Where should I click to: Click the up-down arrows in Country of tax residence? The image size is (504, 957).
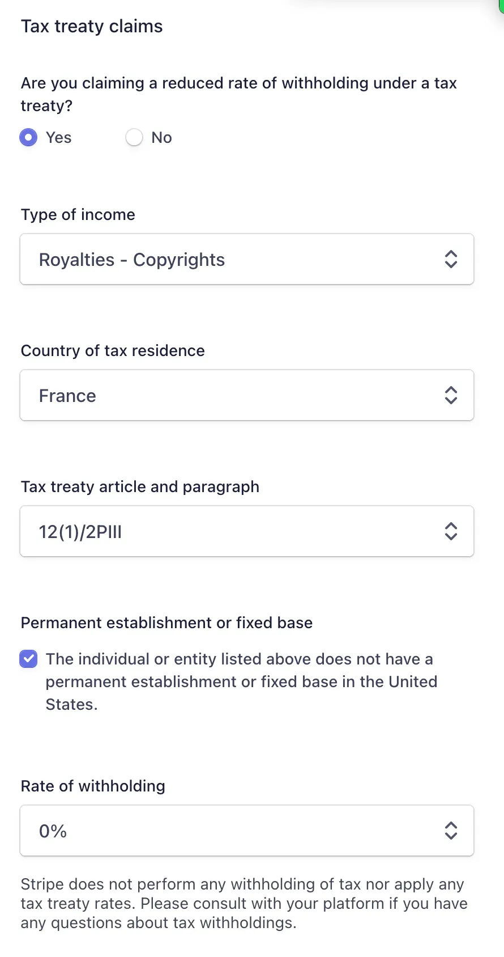click(451, 395)
